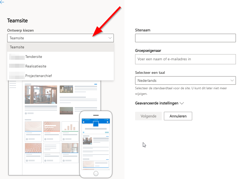Open the Selecteer een taal dropdown
The width and height of the screenshot is (242, 179).
(x=185, y=80)
